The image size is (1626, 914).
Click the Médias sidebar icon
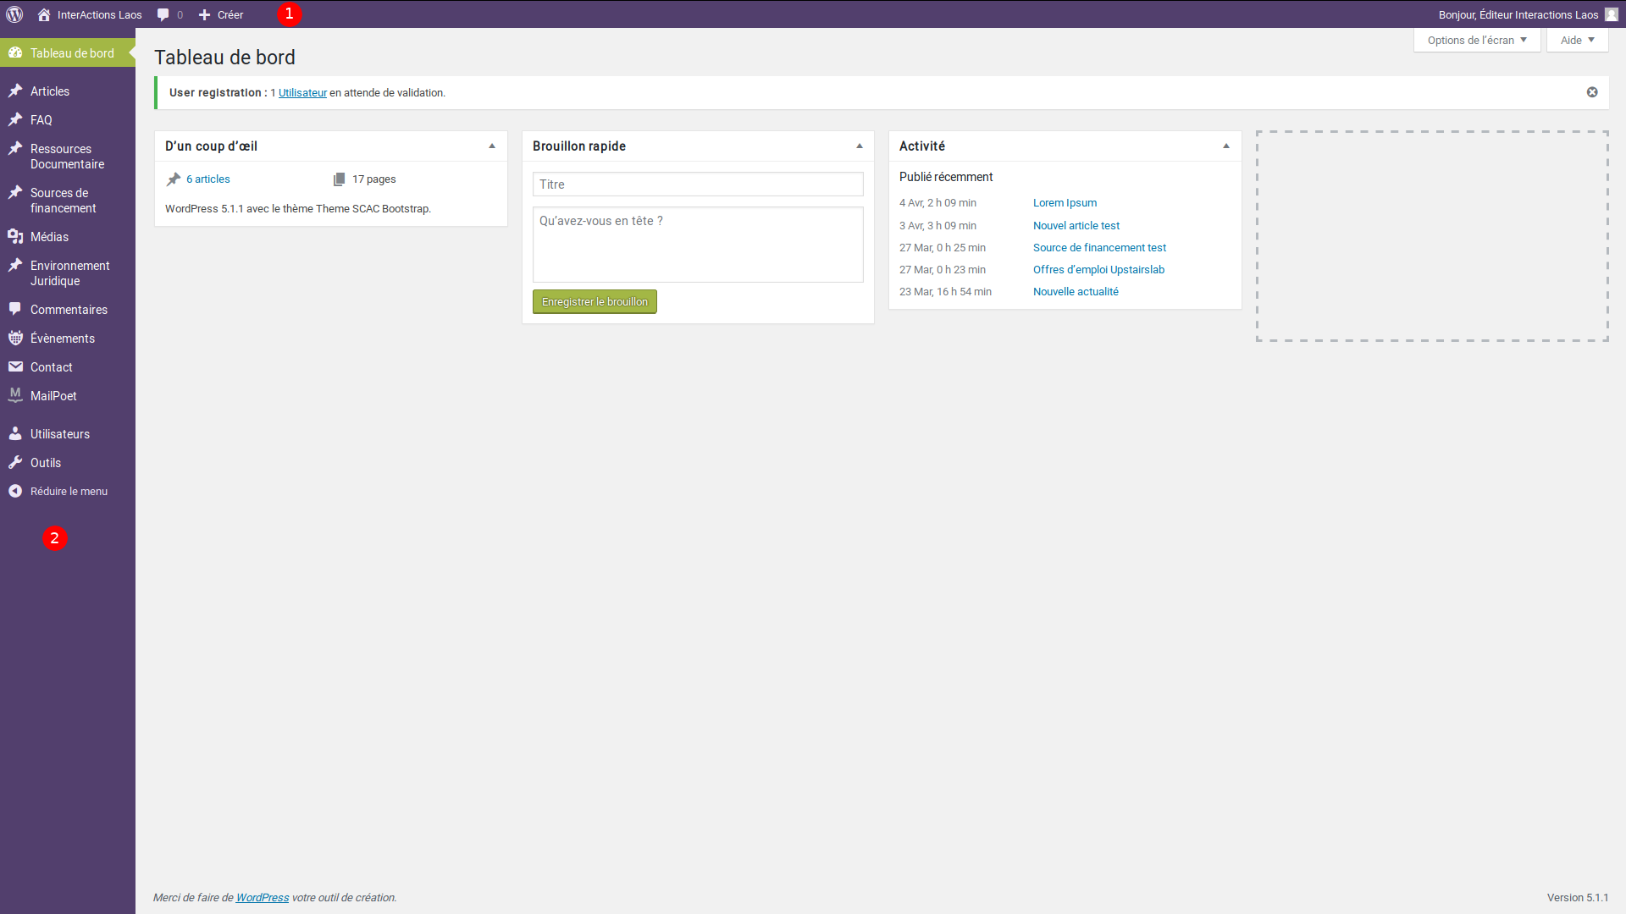coord(15,237)
